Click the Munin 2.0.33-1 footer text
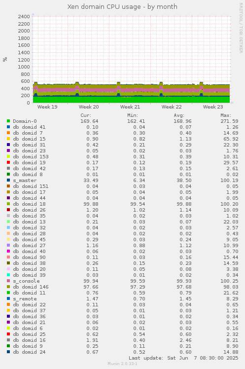Screen dimensions: 245x369 122,364
